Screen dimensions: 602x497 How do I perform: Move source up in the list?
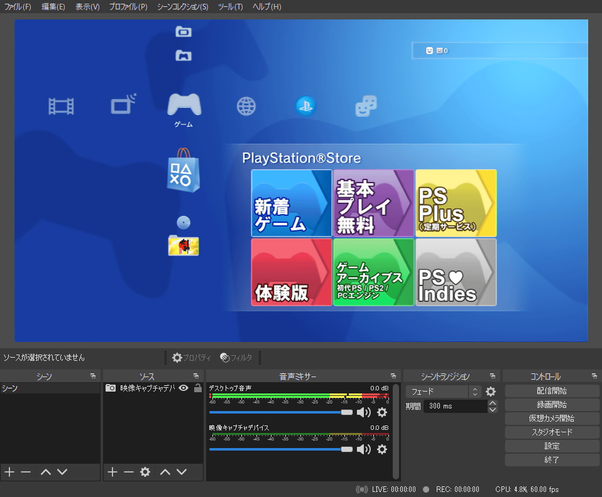(x=165, y=472)
